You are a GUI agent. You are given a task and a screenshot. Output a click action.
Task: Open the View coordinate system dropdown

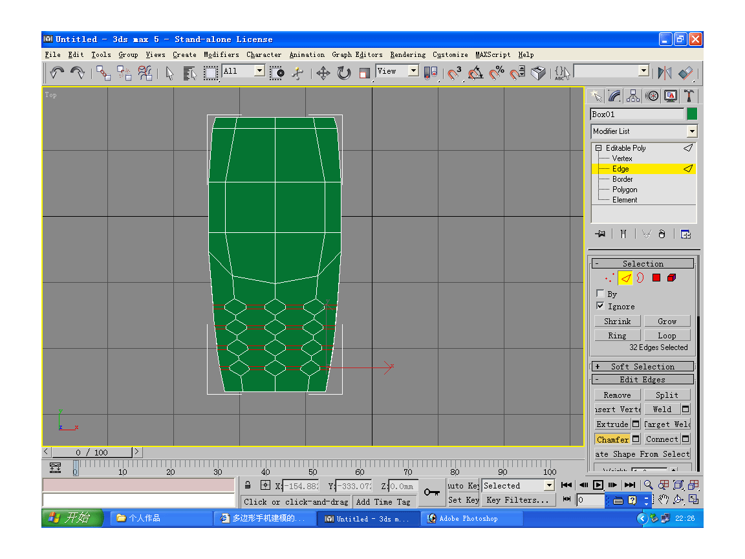pos(413,71)
